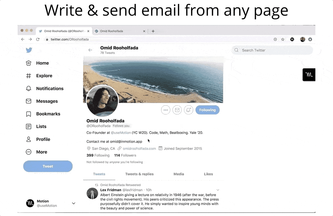The image size is (333, 216).
Task: Open the tweet options chevron on Lex Fridman tweet
Action: [218, 190]
